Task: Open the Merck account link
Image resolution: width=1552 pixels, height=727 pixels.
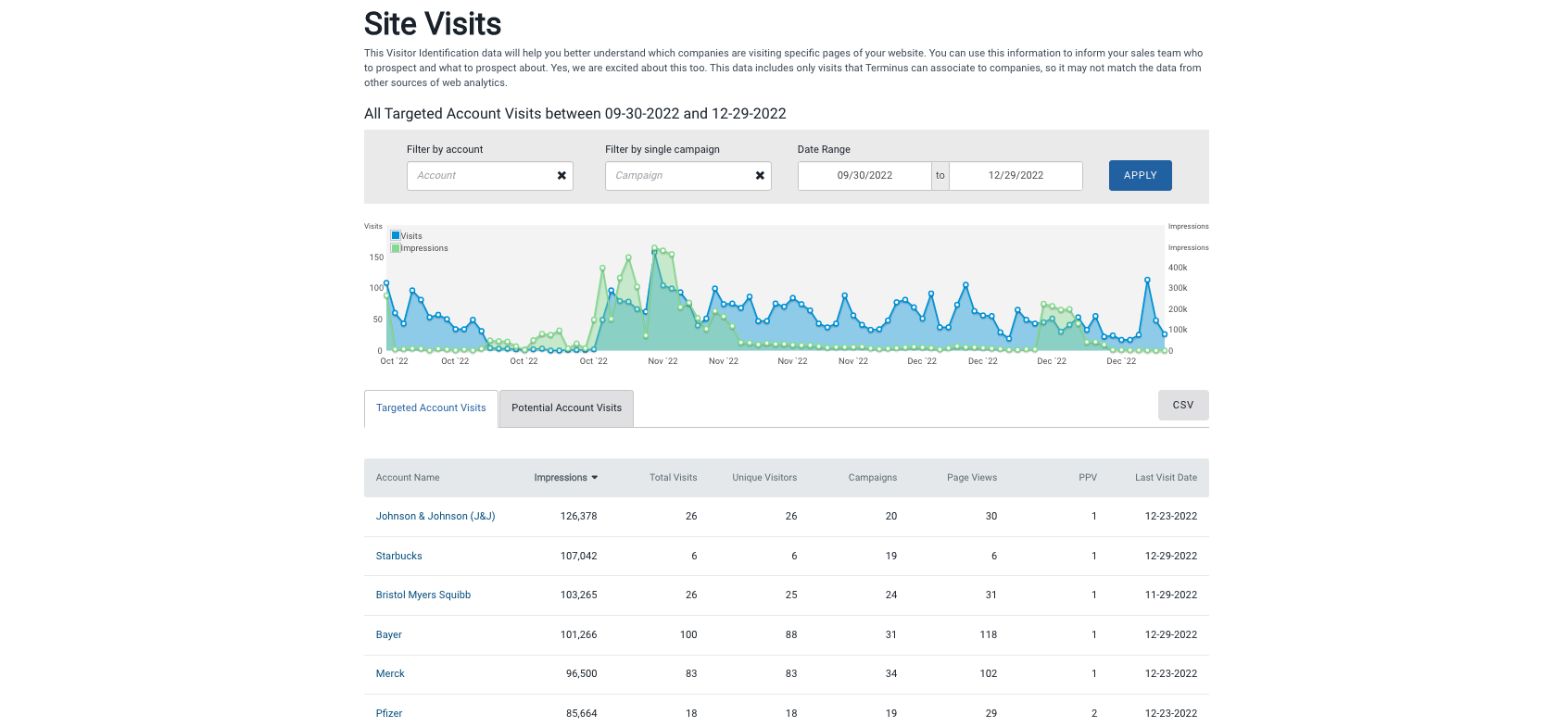Action: coord(390,674)
